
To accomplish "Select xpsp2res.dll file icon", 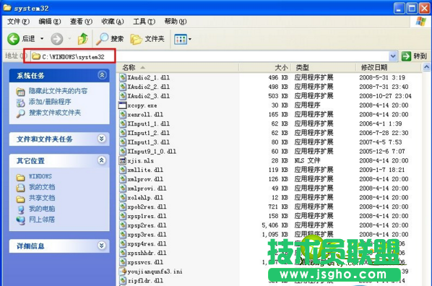I will coord(123,225).
